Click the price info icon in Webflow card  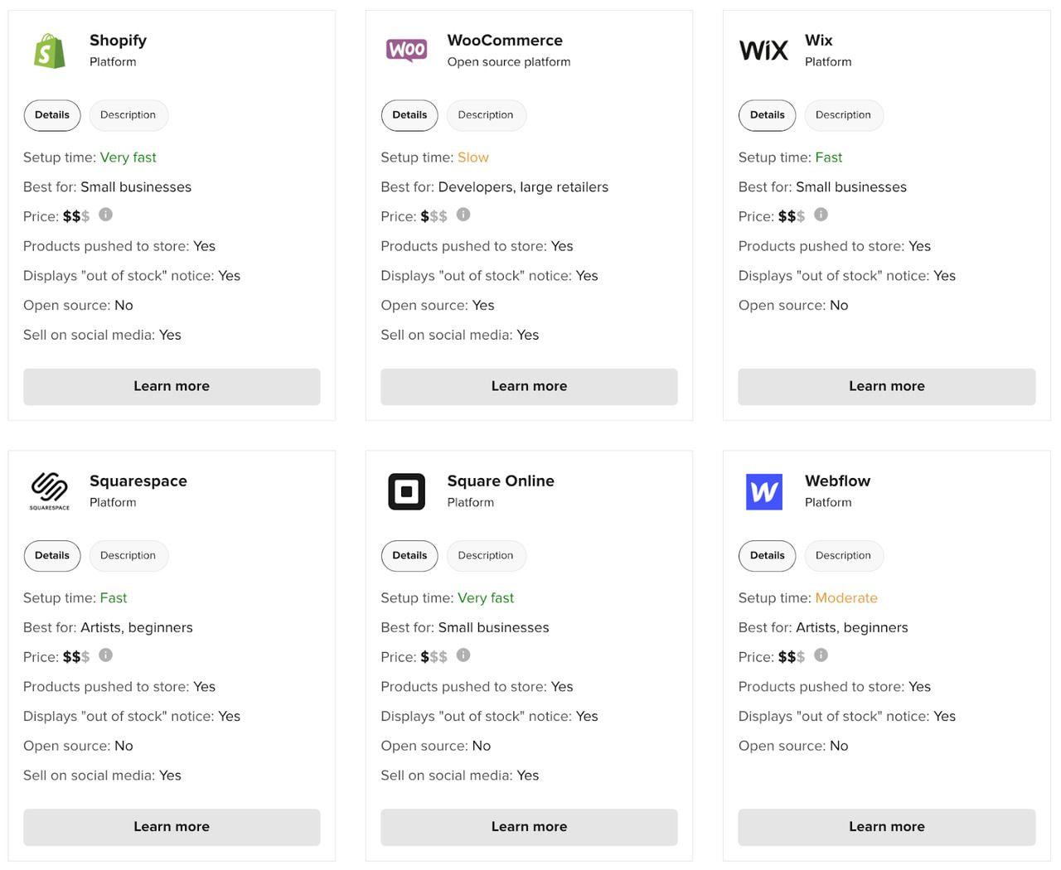(821, 655)
